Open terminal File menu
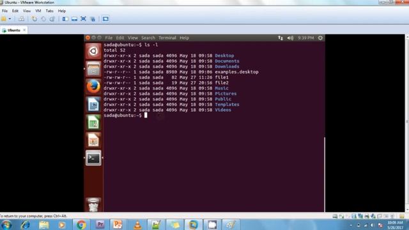The image size is (409, 230). [109, 38]
